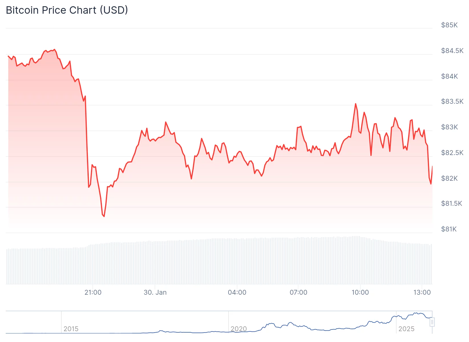Click the 10:00 time axis label
Viewport: 469px width, 342px height.
[360, 292]
